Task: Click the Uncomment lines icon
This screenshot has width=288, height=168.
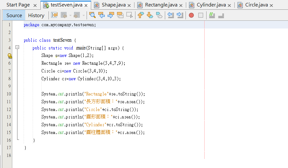Action: pos(221,15)
